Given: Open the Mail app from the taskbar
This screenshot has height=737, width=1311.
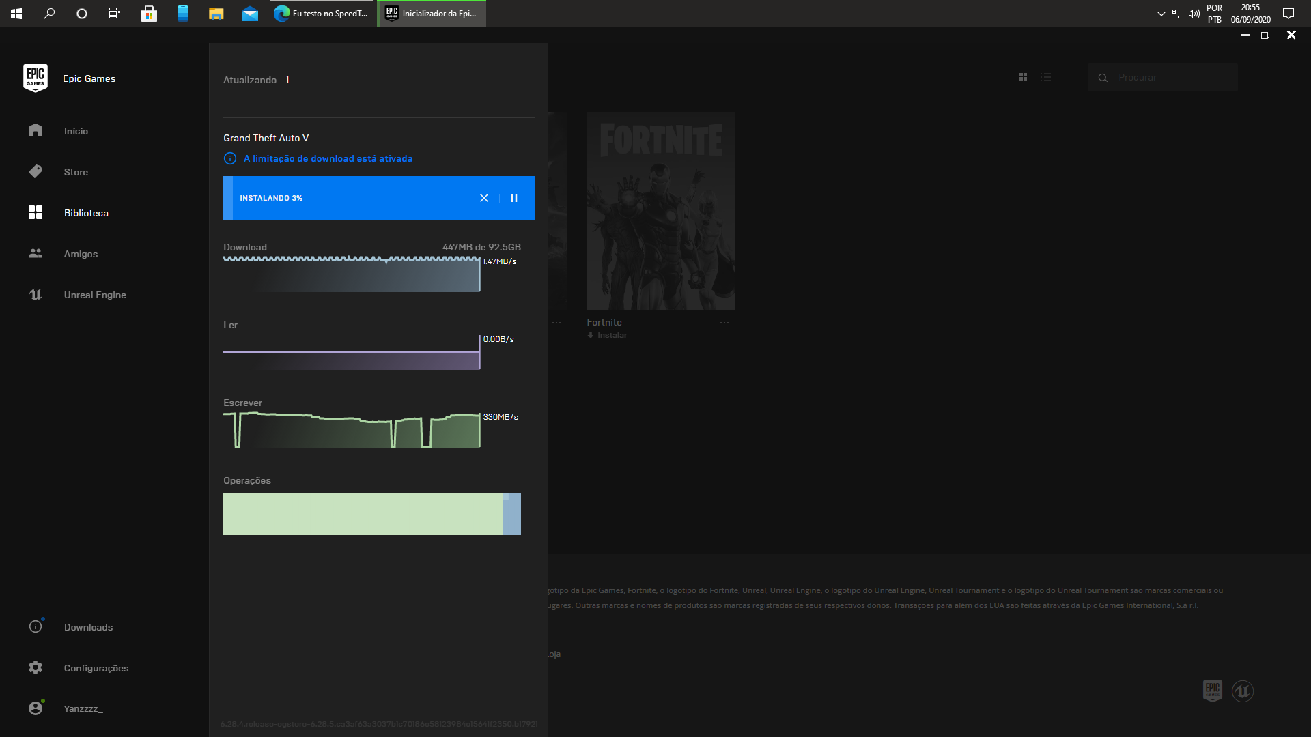Looking at the screenshot, I should coord(250,14).
